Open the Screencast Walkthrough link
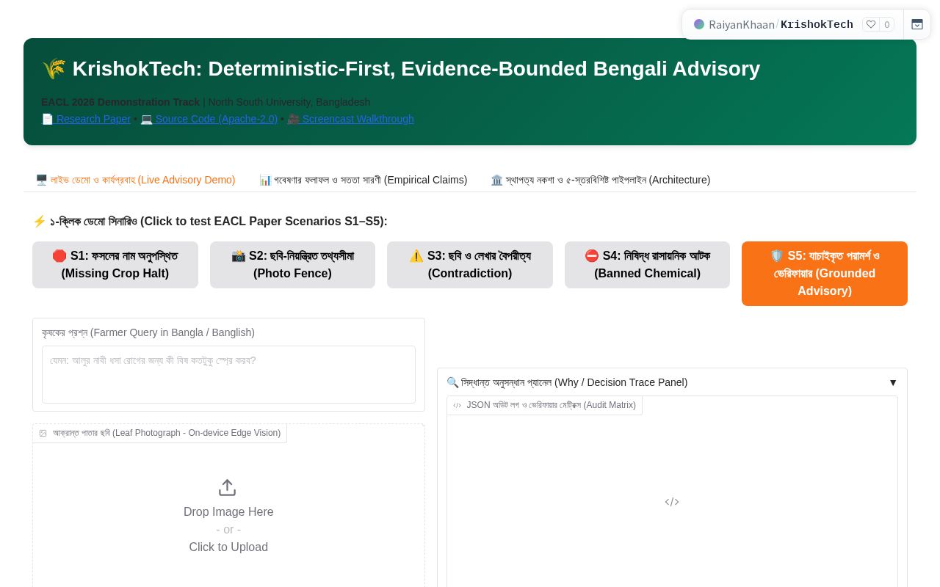Screen dimensions: 940x587 coord(350,119)
